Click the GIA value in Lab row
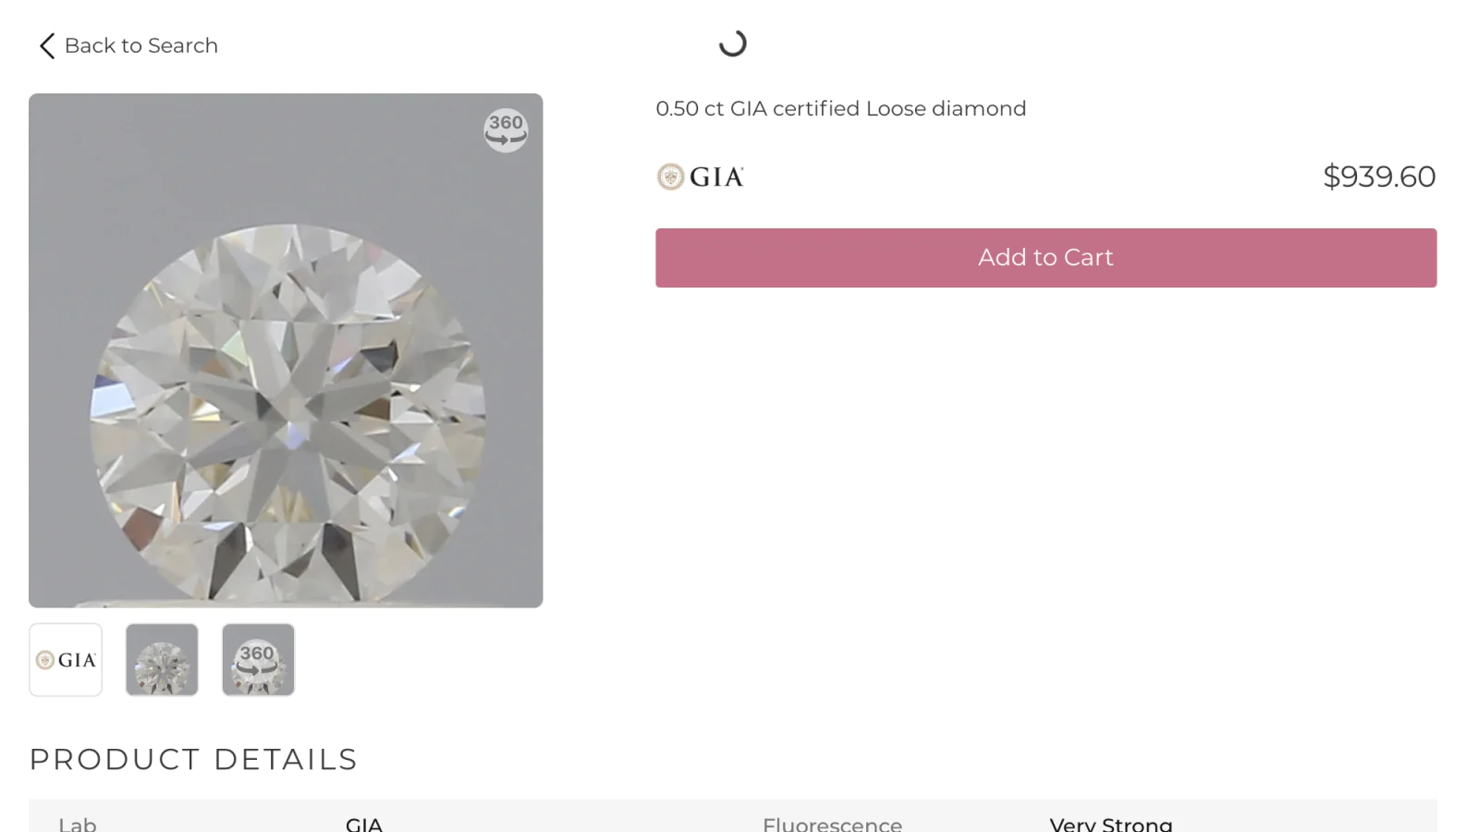 point(364,824)
